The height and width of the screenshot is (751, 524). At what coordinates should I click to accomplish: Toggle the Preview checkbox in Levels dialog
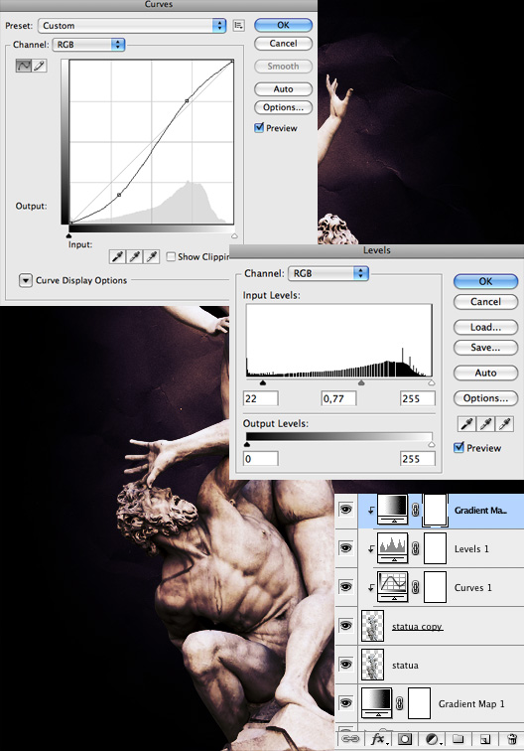[x=458, y=447]
